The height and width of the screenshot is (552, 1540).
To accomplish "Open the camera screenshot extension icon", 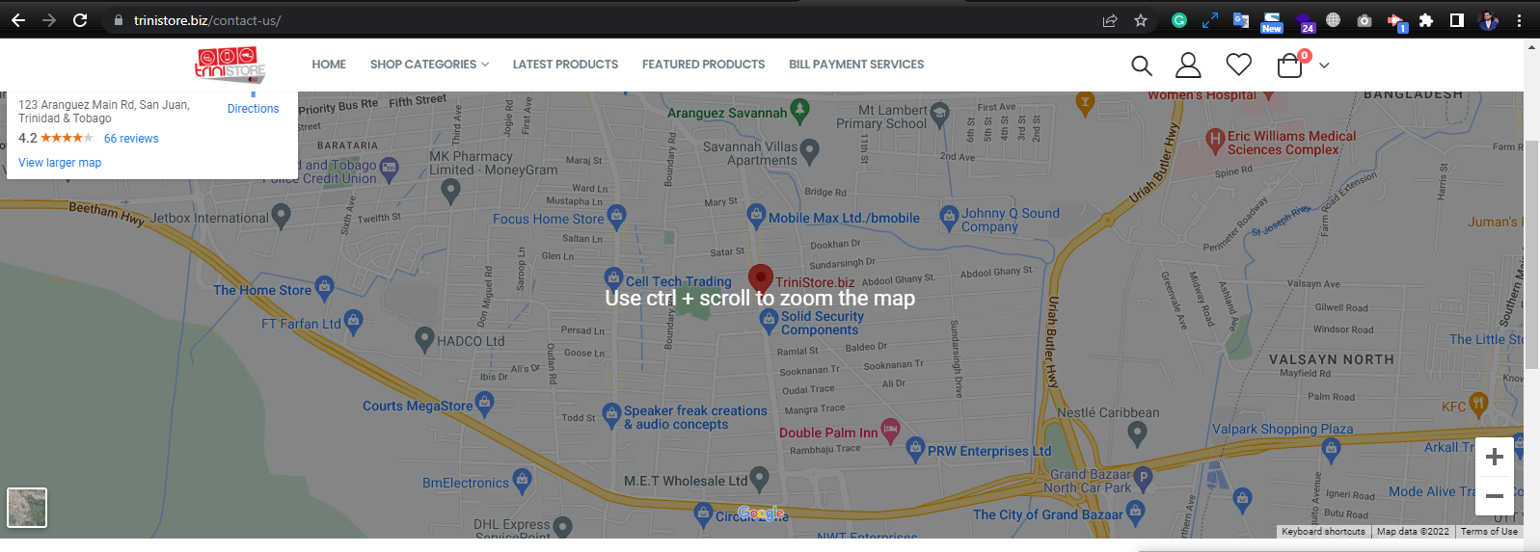I will point(1364,20).
